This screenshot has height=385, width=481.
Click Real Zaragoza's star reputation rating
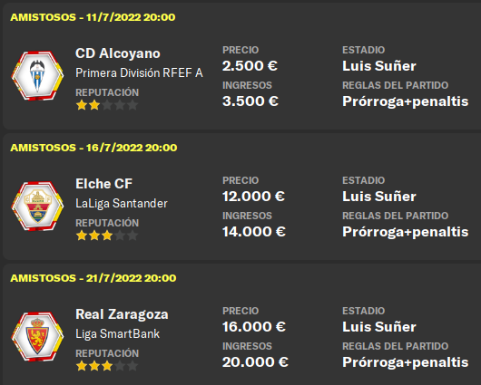click(107, 366)
